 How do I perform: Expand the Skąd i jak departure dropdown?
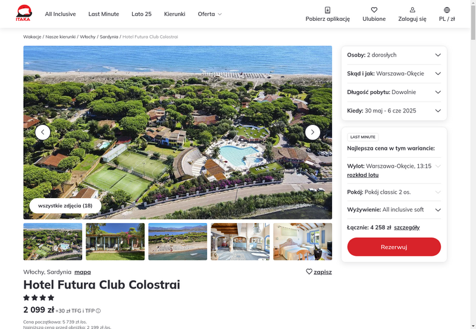pyautogui.click(x=394, y=74)
